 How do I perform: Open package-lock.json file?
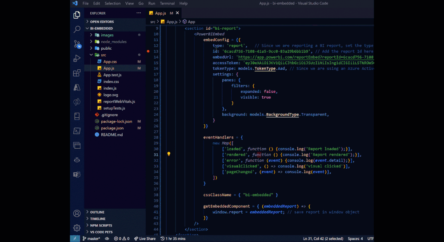[115, 121]
